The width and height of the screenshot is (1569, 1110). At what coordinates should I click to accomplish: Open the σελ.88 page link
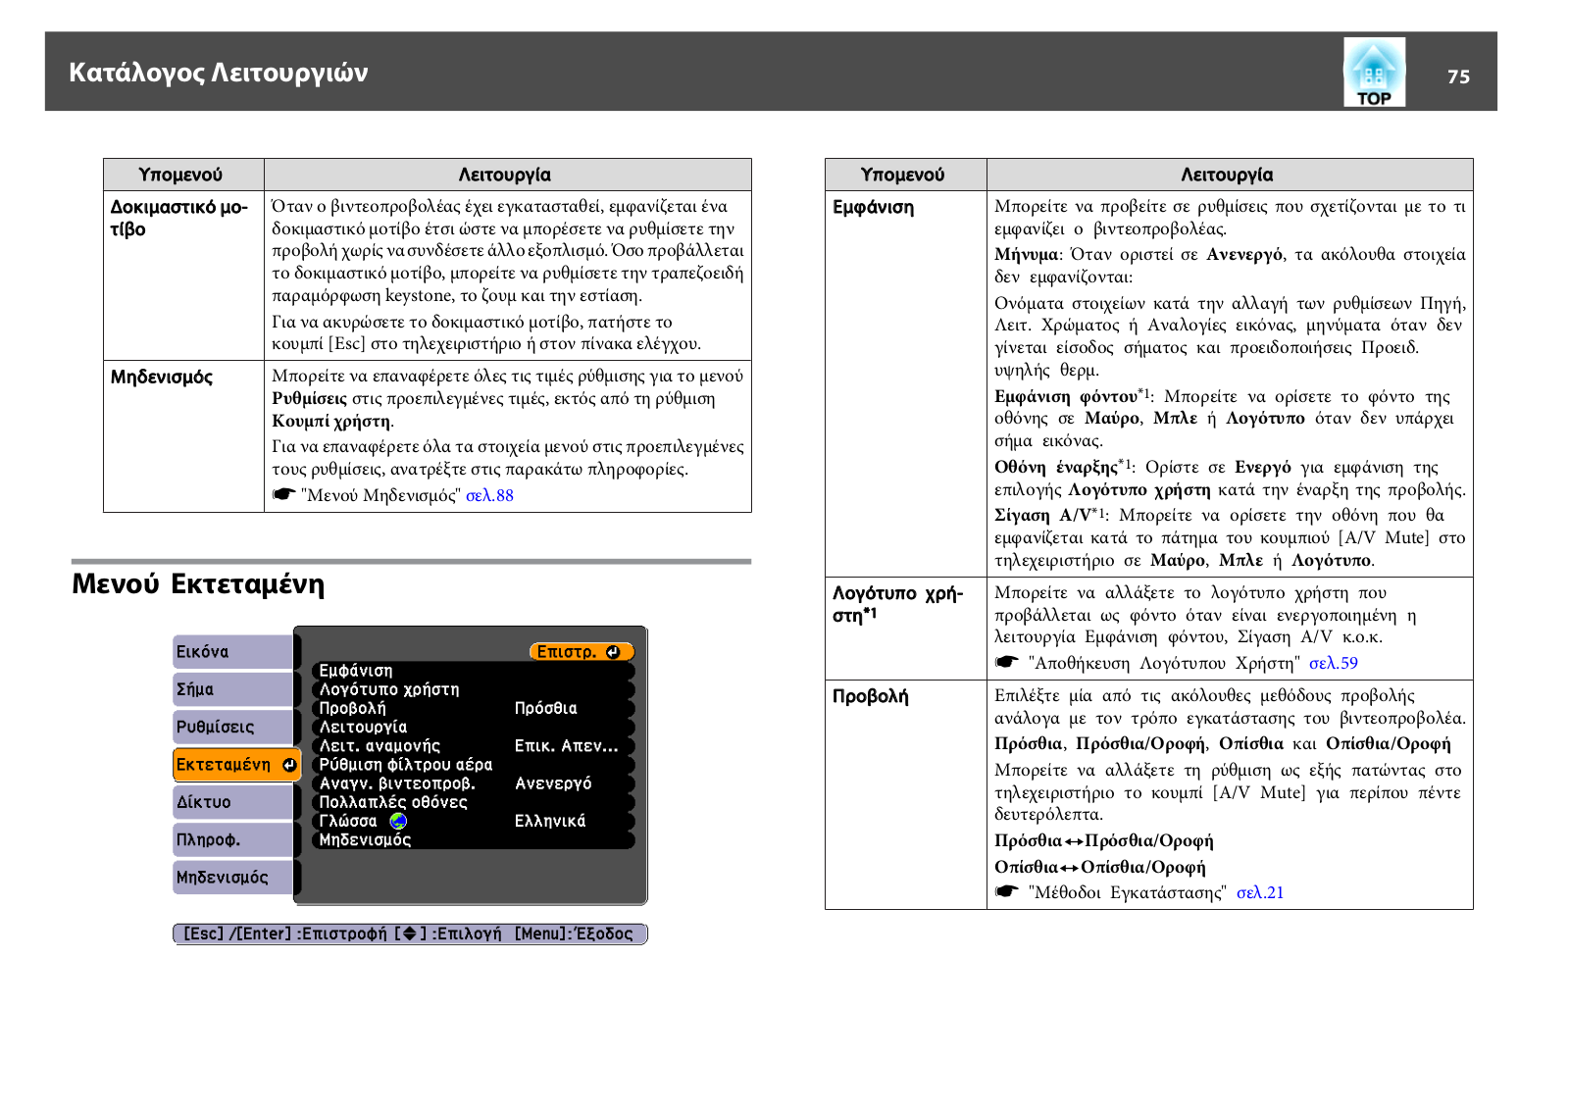point(489,495)
